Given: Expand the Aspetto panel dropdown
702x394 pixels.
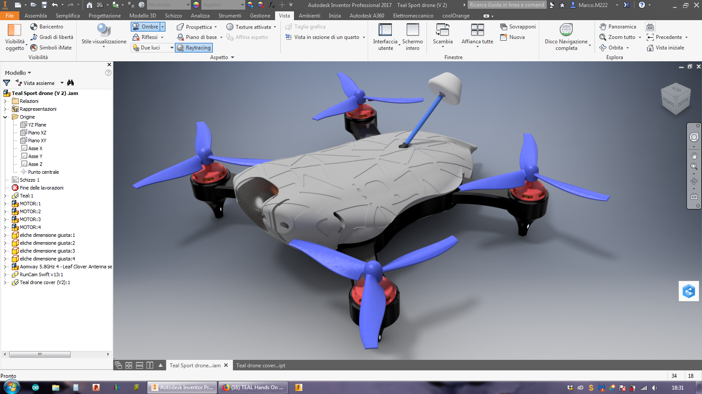Looking at the screenshot, I should coord(232,57).
